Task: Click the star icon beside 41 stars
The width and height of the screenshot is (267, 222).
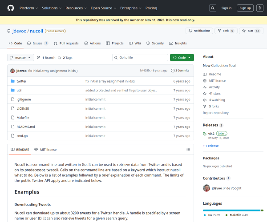Action: (x=205, y=94)
